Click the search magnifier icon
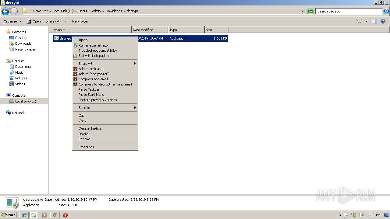Image resolution: width=390 pixels, height=219 pixels. 386,11
